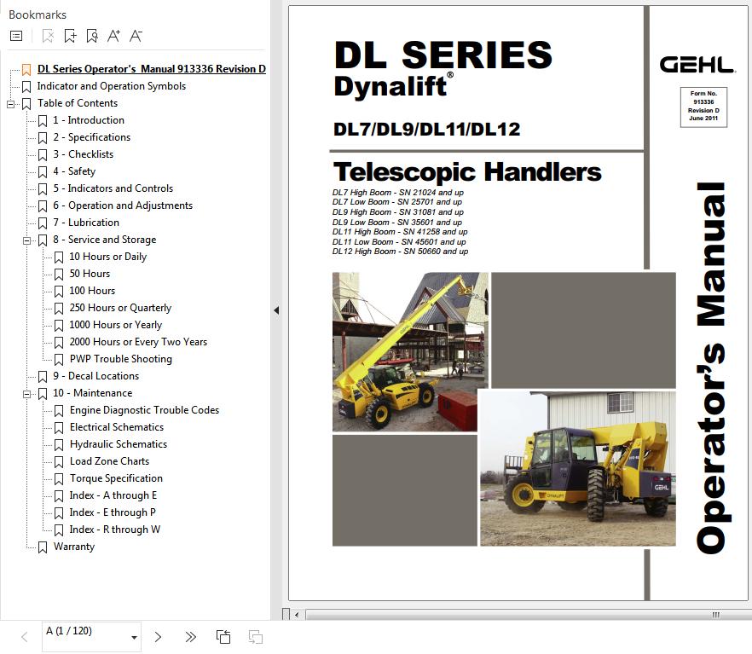This screenshot has width=752, height=654.
Task: Open 50 Hours bookmark
Action: [90, 274]
